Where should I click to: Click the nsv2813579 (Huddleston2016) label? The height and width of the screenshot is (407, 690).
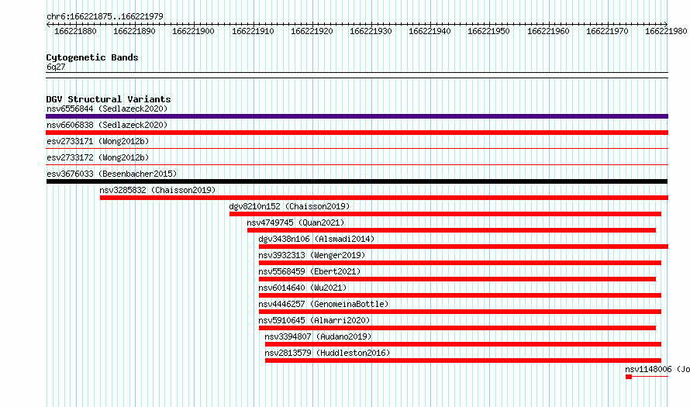pos(327,353)
